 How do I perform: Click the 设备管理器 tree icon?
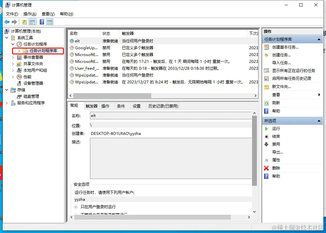(x=19, y=83)
